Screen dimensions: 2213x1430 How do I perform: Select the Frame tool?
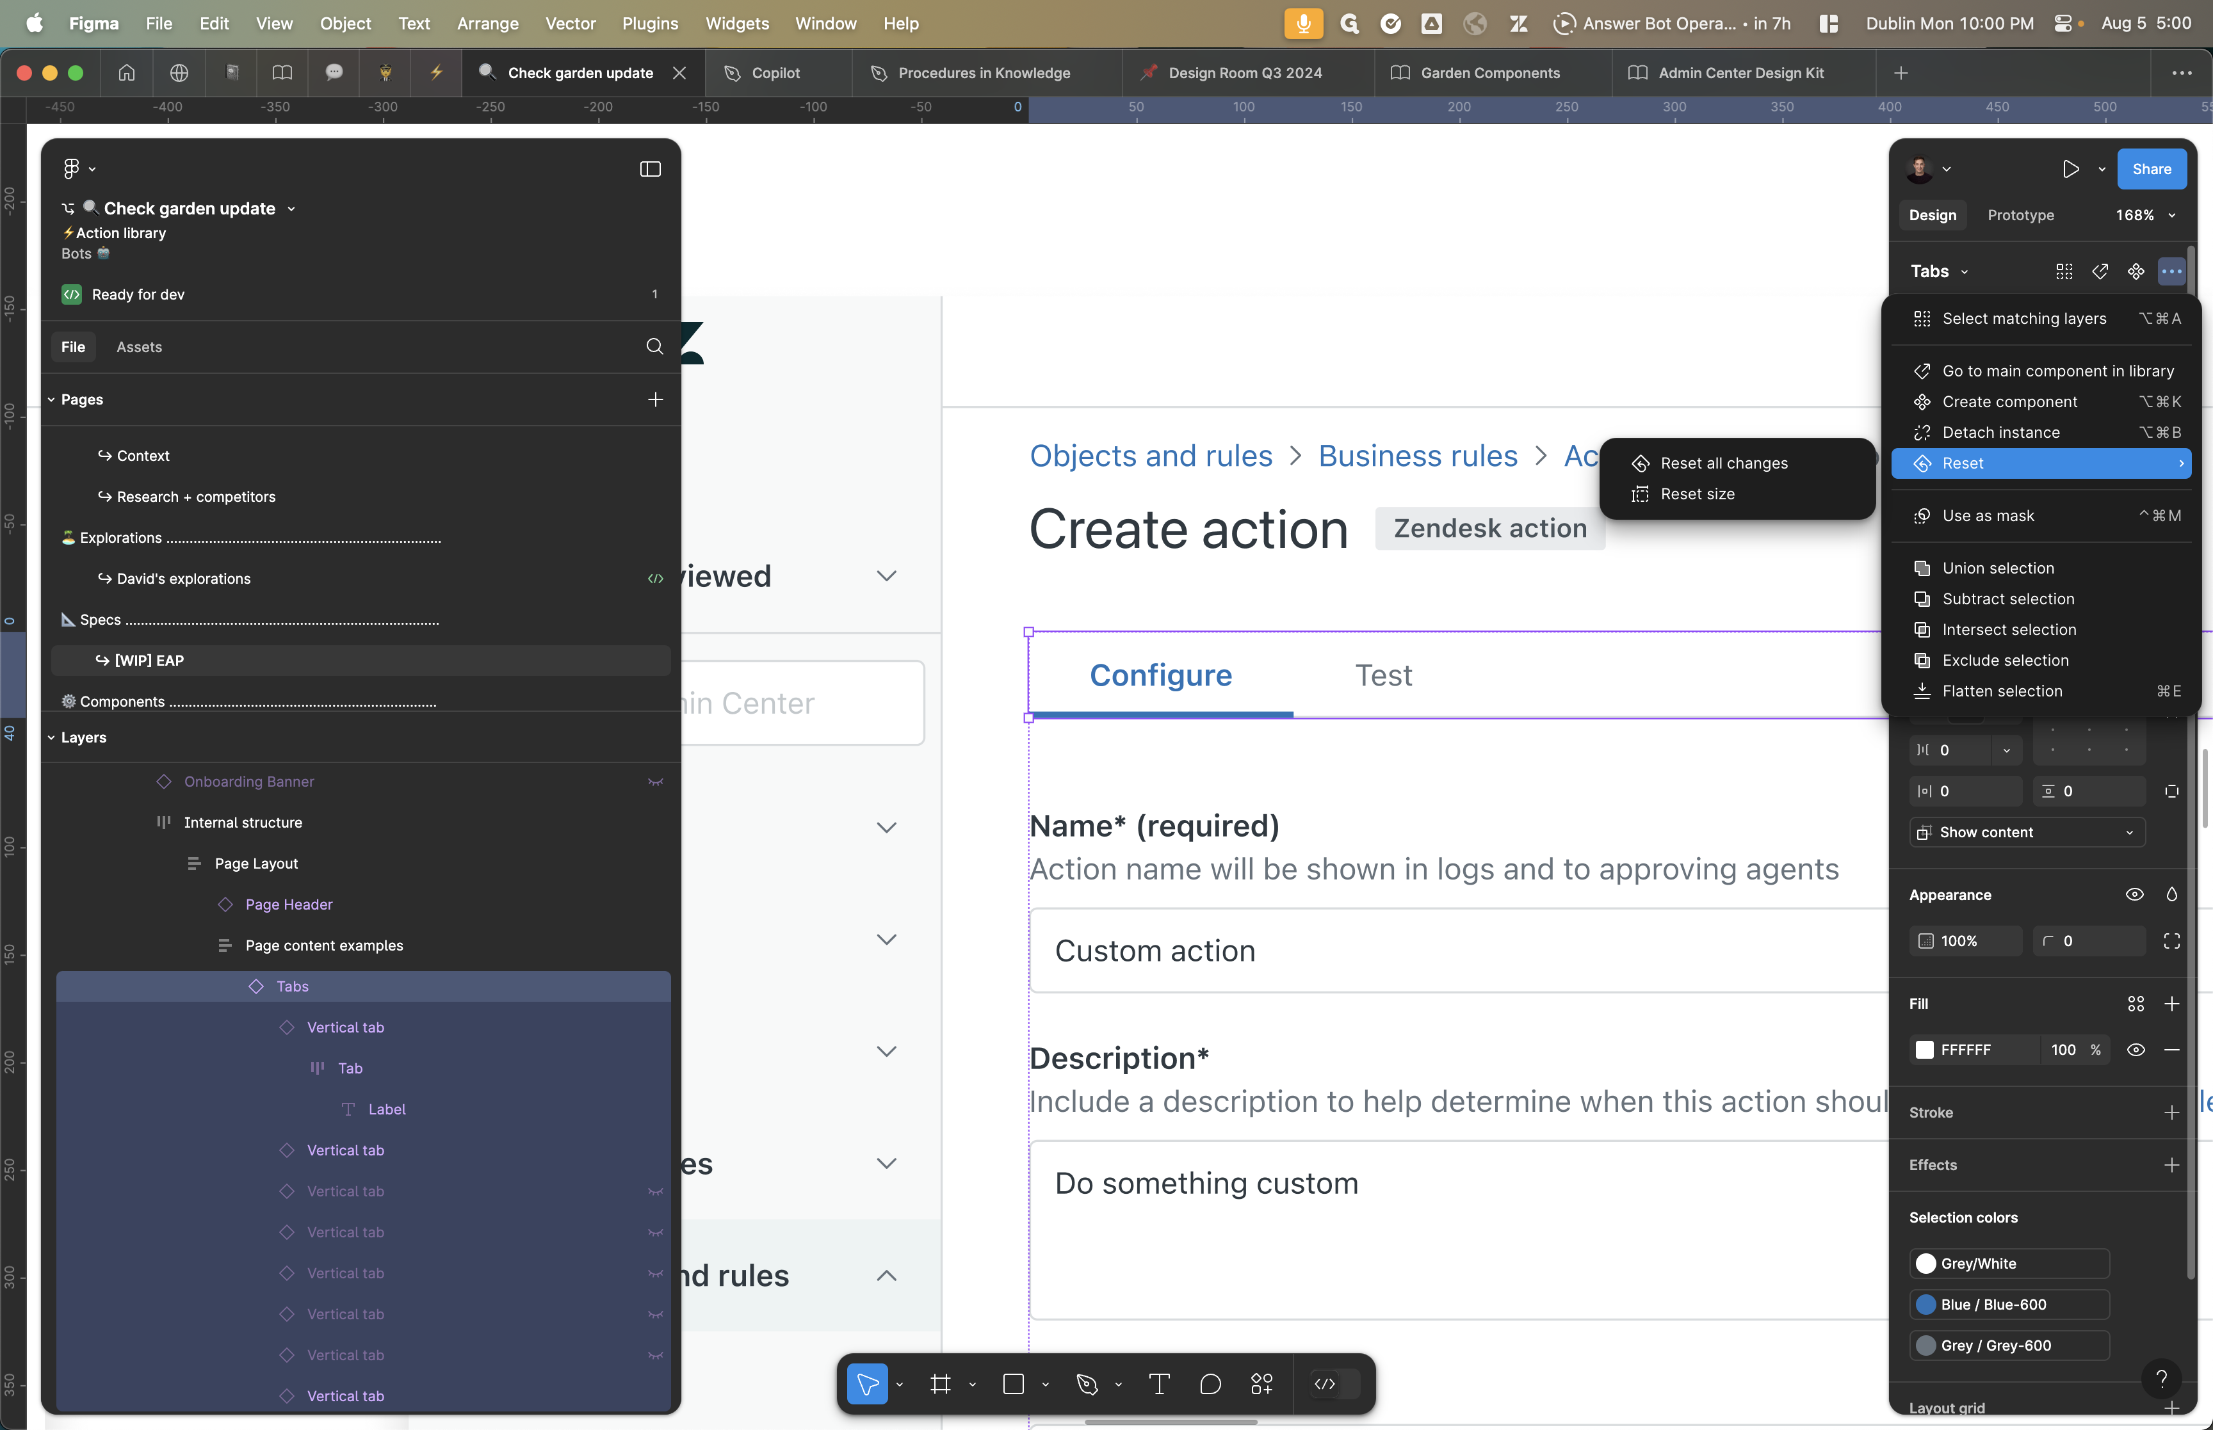940,1383
